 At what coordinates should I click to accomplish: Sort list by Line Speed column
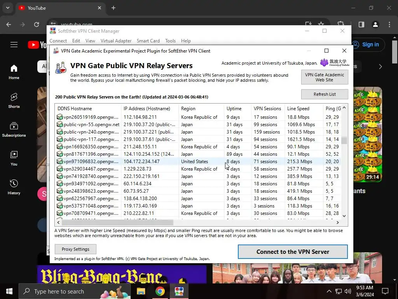pos(304,109)
